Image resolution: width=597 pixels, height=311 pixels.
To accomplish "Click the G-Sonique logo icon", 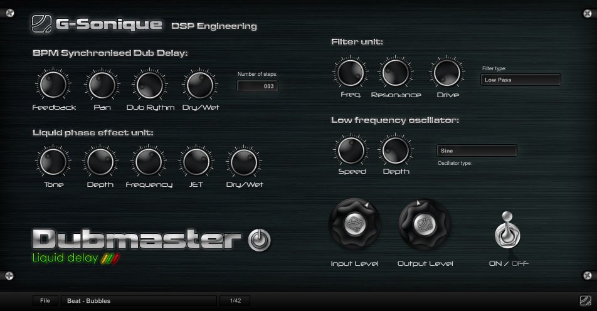I will point(41,24).
